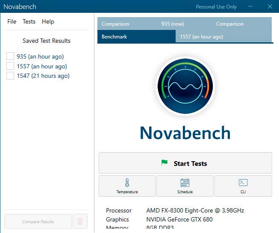Image resolution: width=279 pixels, height=233 pixels.
Task: Select the 1557 (an hour ago) tab
Action: point(223,36)
